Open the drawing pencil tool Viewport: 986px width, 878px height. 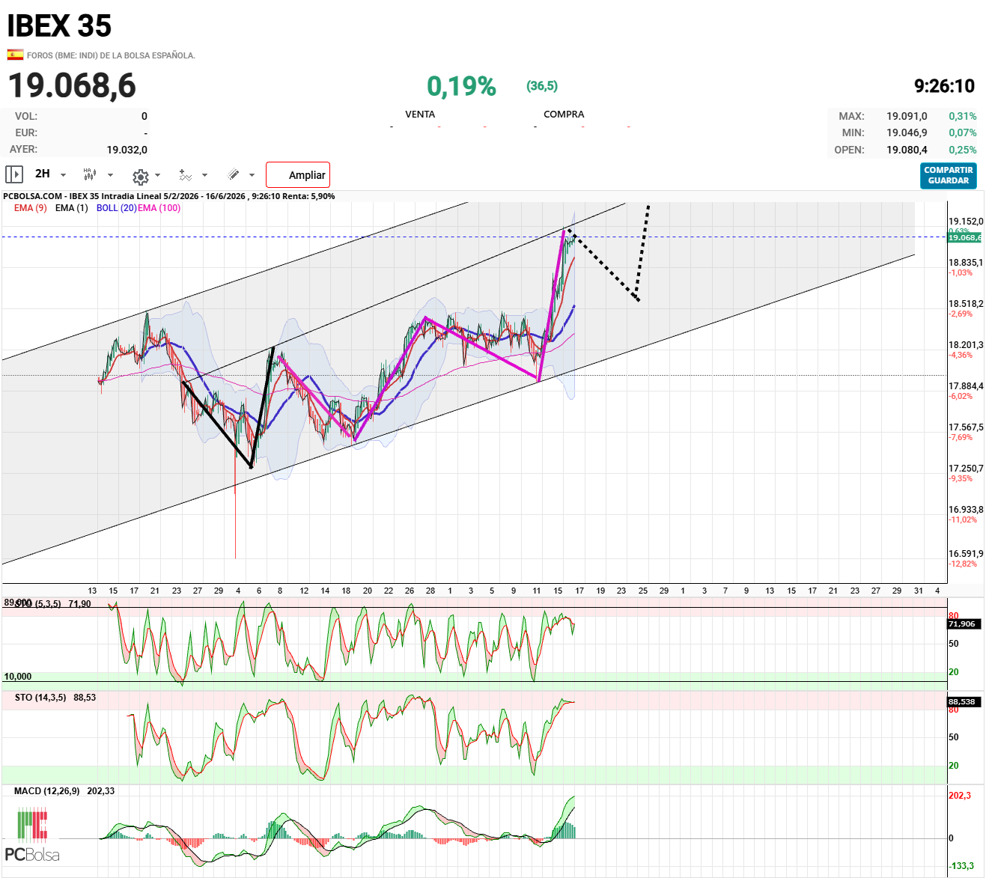click(x=234, y=174)
